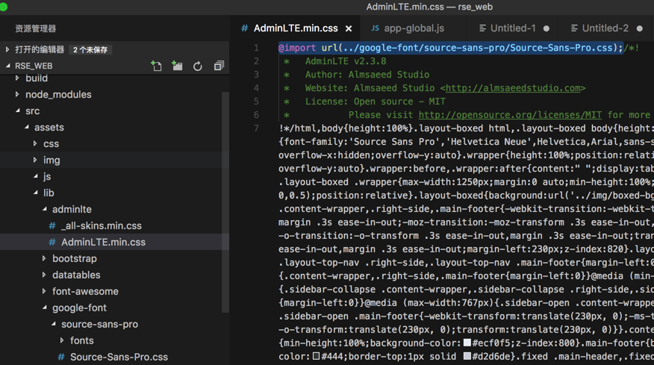Expand the 打开的编辑器 section
654x365 pixels.
coord(7,49)
